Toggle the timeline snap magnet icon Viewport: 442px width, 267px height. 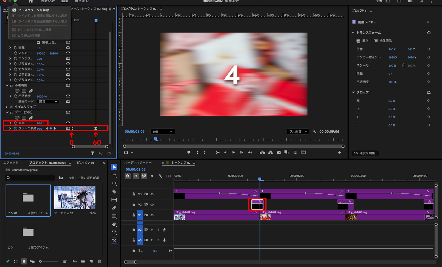tap(136, 176)
